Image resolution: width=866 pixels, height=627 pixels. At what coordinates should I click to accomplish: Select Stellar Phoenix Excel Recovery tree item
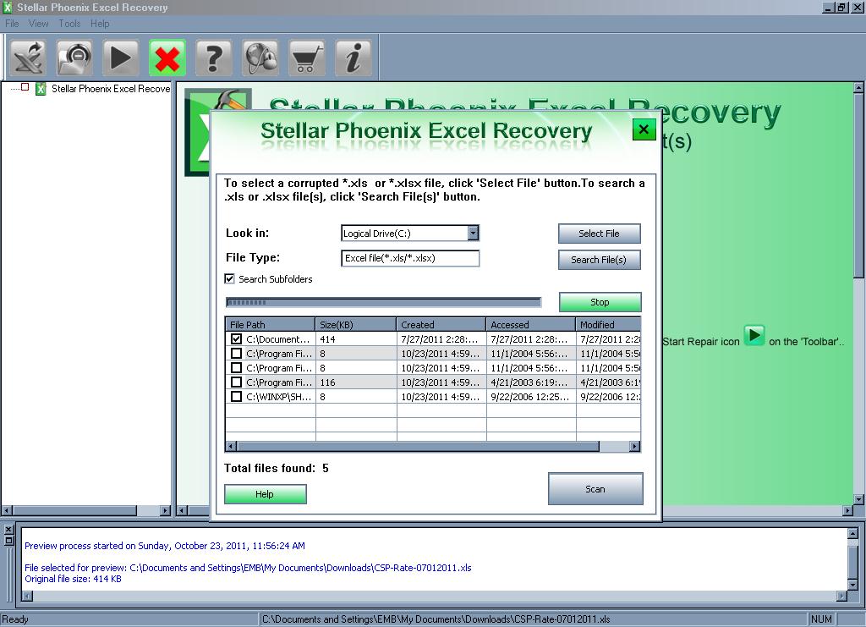pos(111,89)
